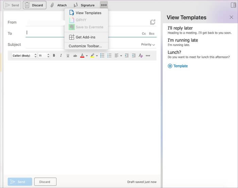Toggle underline formatting

tap(68, 55)
